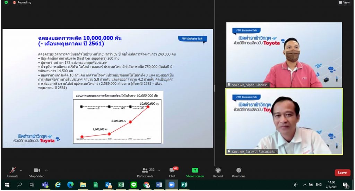Open audio options arrow beside Unmute

coord(21,170)
